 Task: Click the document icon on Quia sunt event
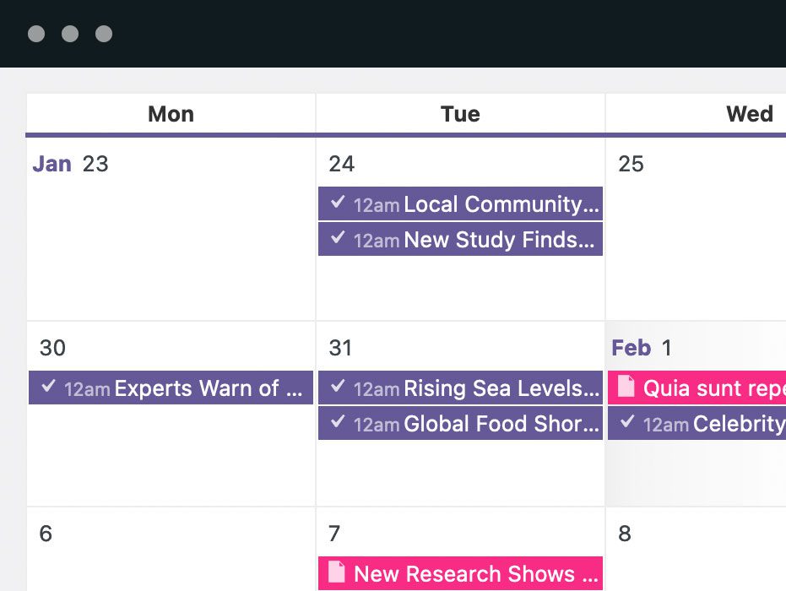click(626, 387)
